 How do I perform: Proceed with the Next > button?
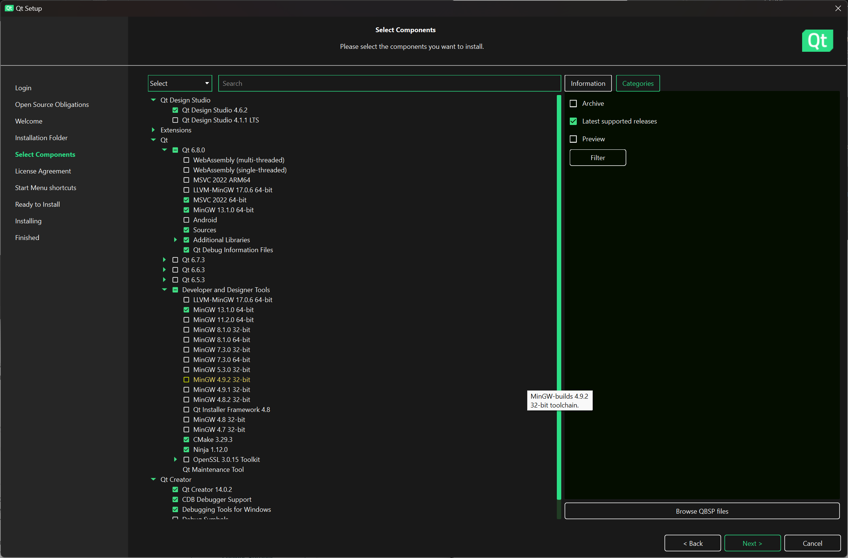click(x=753, y=544)
